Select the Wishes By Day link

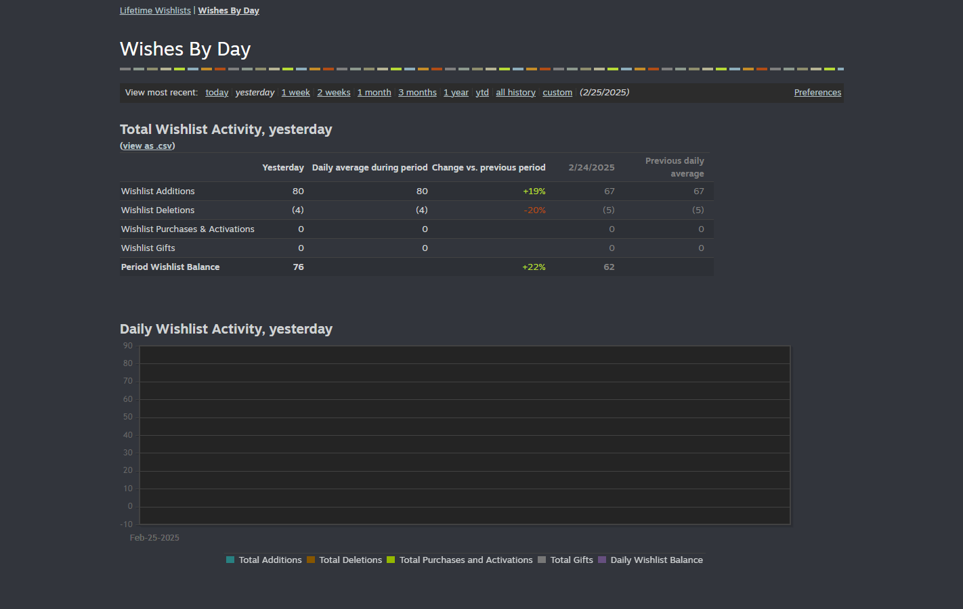(228, 10)
